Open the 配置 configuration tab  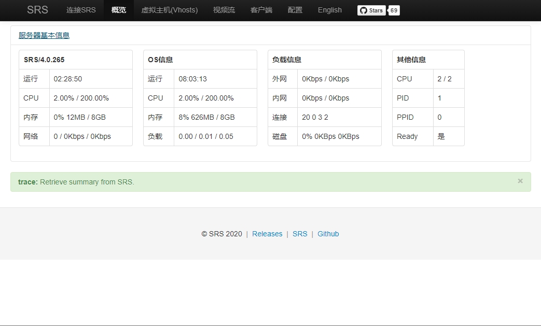coord(295,10)
